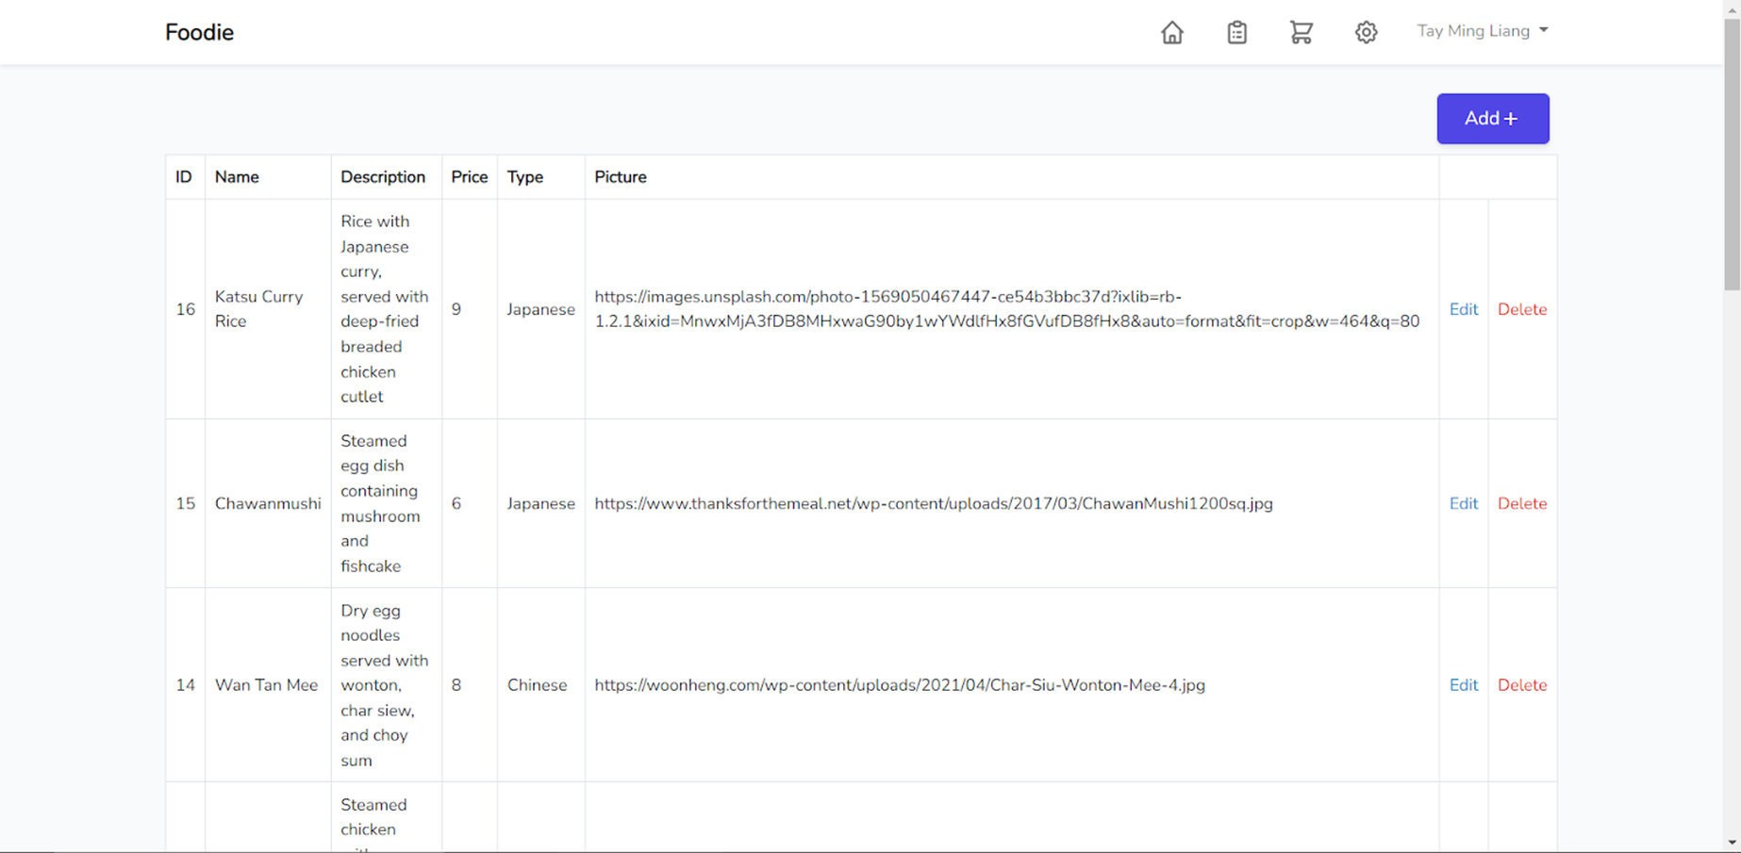Select the Katsu Curry Rice name cell

267,309
